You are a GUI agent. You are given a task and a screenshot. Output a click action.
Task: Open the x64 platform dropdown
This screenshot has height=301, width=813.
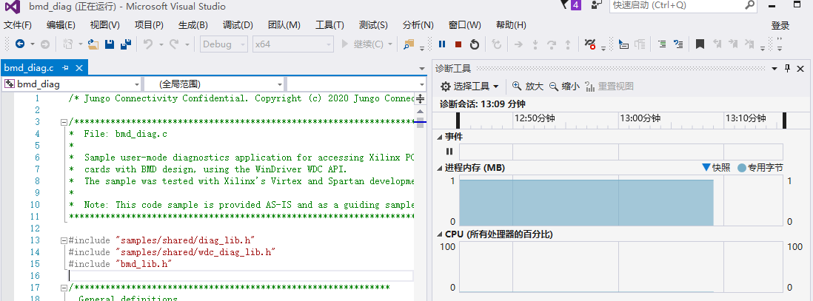[293, 44]
